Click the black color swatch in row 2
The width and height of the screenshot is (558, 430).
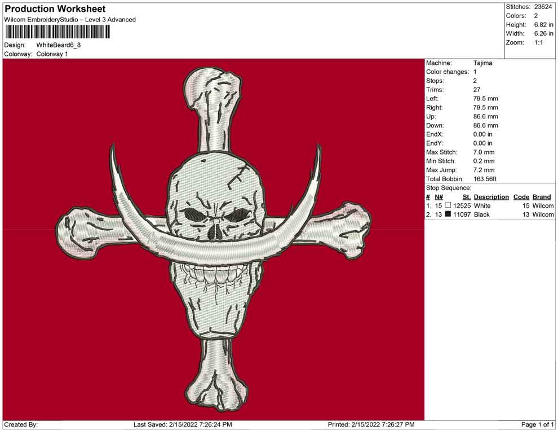[448, 214]
